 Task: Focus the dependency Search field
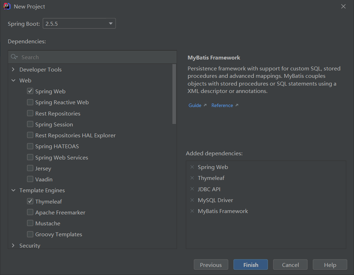pyautogui.click(x=92, y=57)
